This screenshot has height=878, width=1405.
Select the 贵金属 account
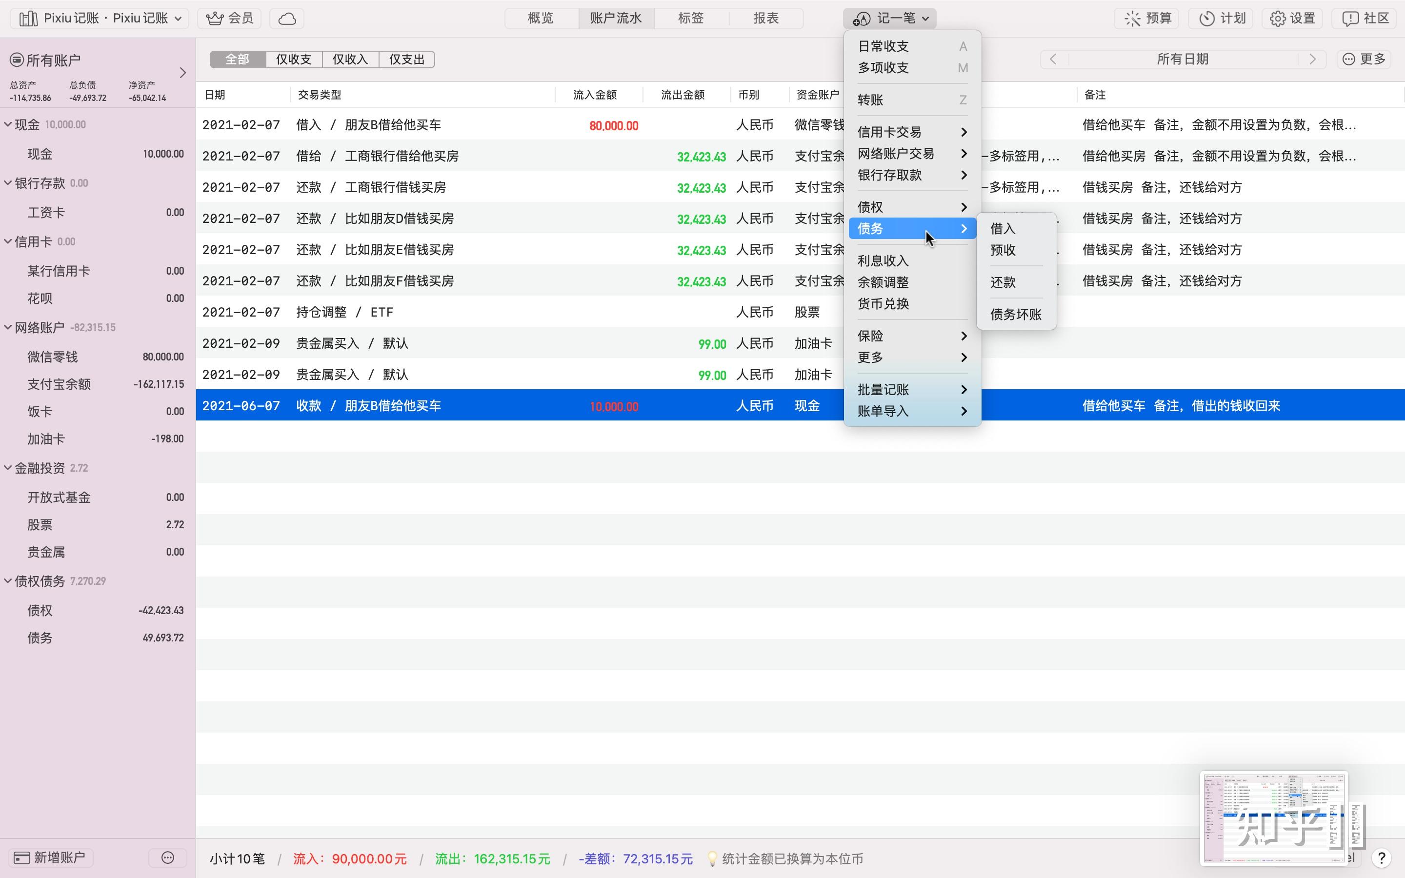(98, 552)
